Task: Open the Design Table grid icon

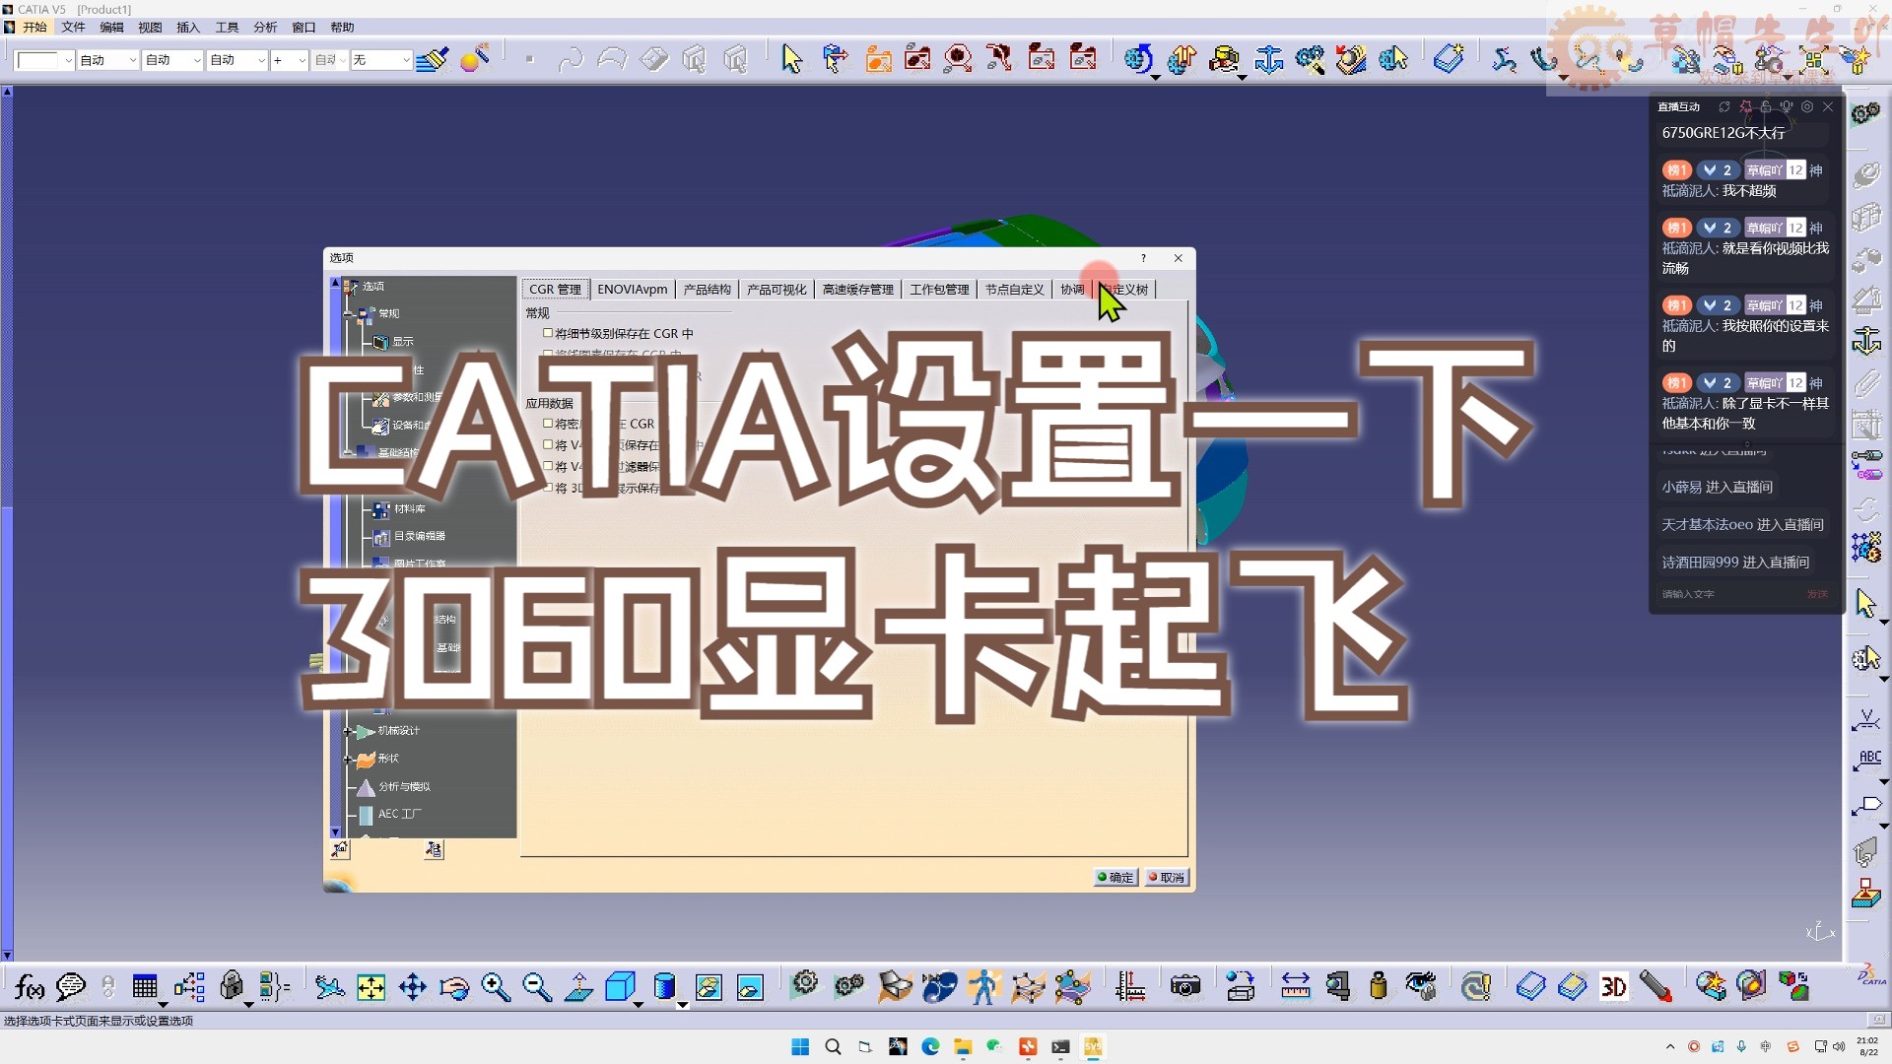Action: coord(145,986)
